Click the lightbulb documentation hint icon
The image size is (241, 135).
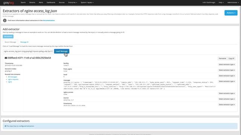(5, 20)
